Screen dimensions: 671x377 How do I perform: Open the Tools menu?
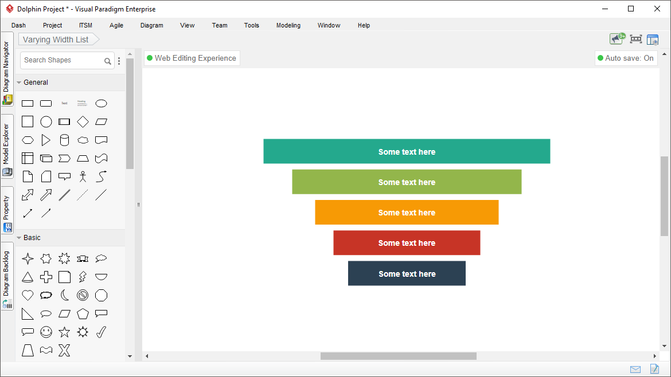pyautogui.click(x=252, y=25)
